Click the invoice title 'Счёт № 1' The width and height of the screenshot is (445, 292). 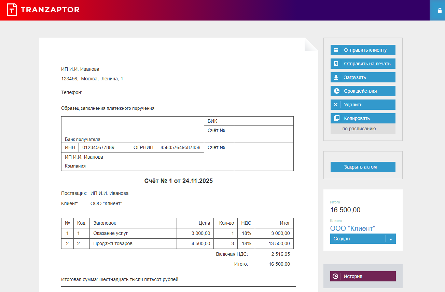[178, 181]
